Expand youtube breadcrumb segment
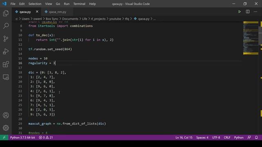262x147 pixels. click(x=115, y=19)
